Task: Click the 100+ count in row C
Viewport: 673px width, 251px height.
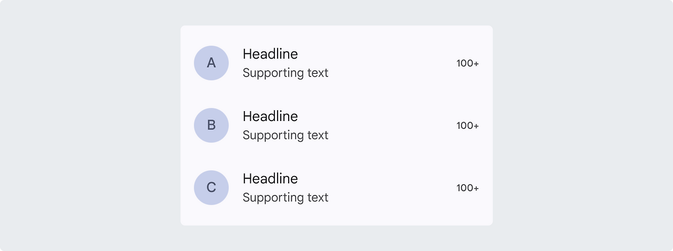Action: [x=467, y=188]
